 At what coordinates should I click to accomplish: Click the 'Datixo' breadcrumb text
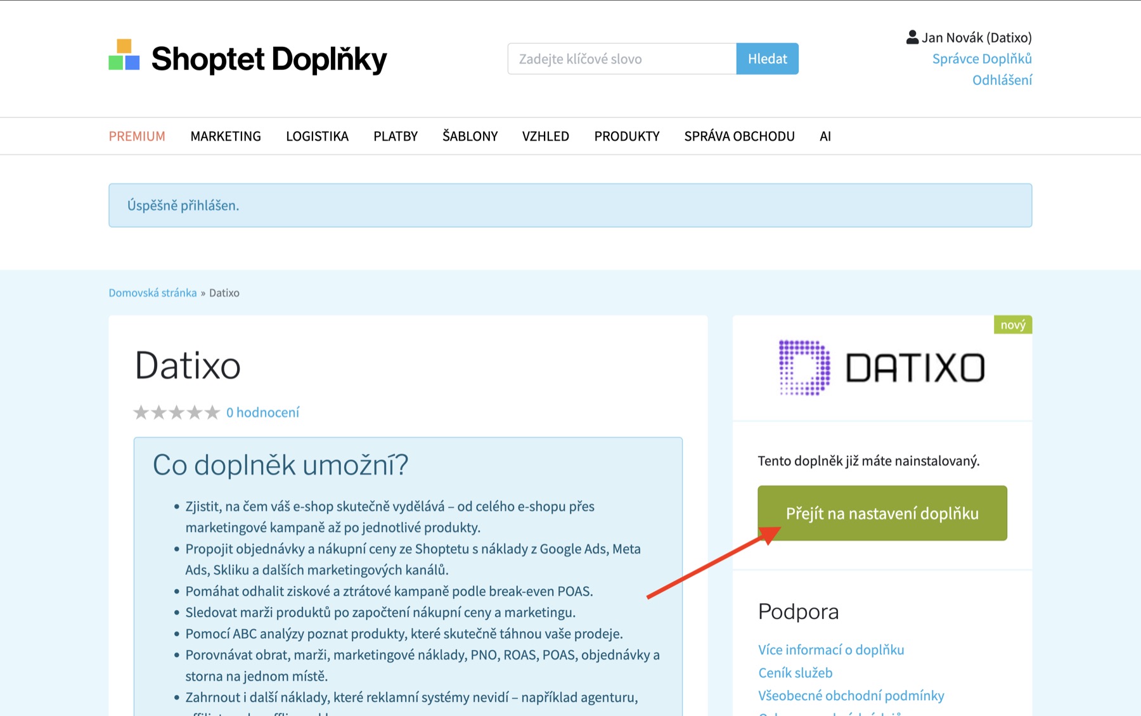point(224,293)
